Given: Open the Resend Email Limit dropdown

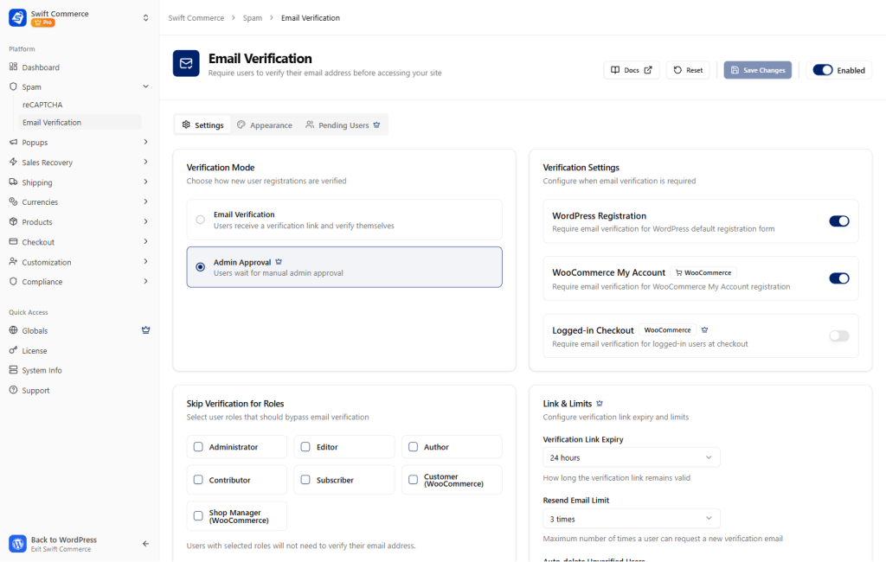Looking at the screenshot, I should pos(631,519).
